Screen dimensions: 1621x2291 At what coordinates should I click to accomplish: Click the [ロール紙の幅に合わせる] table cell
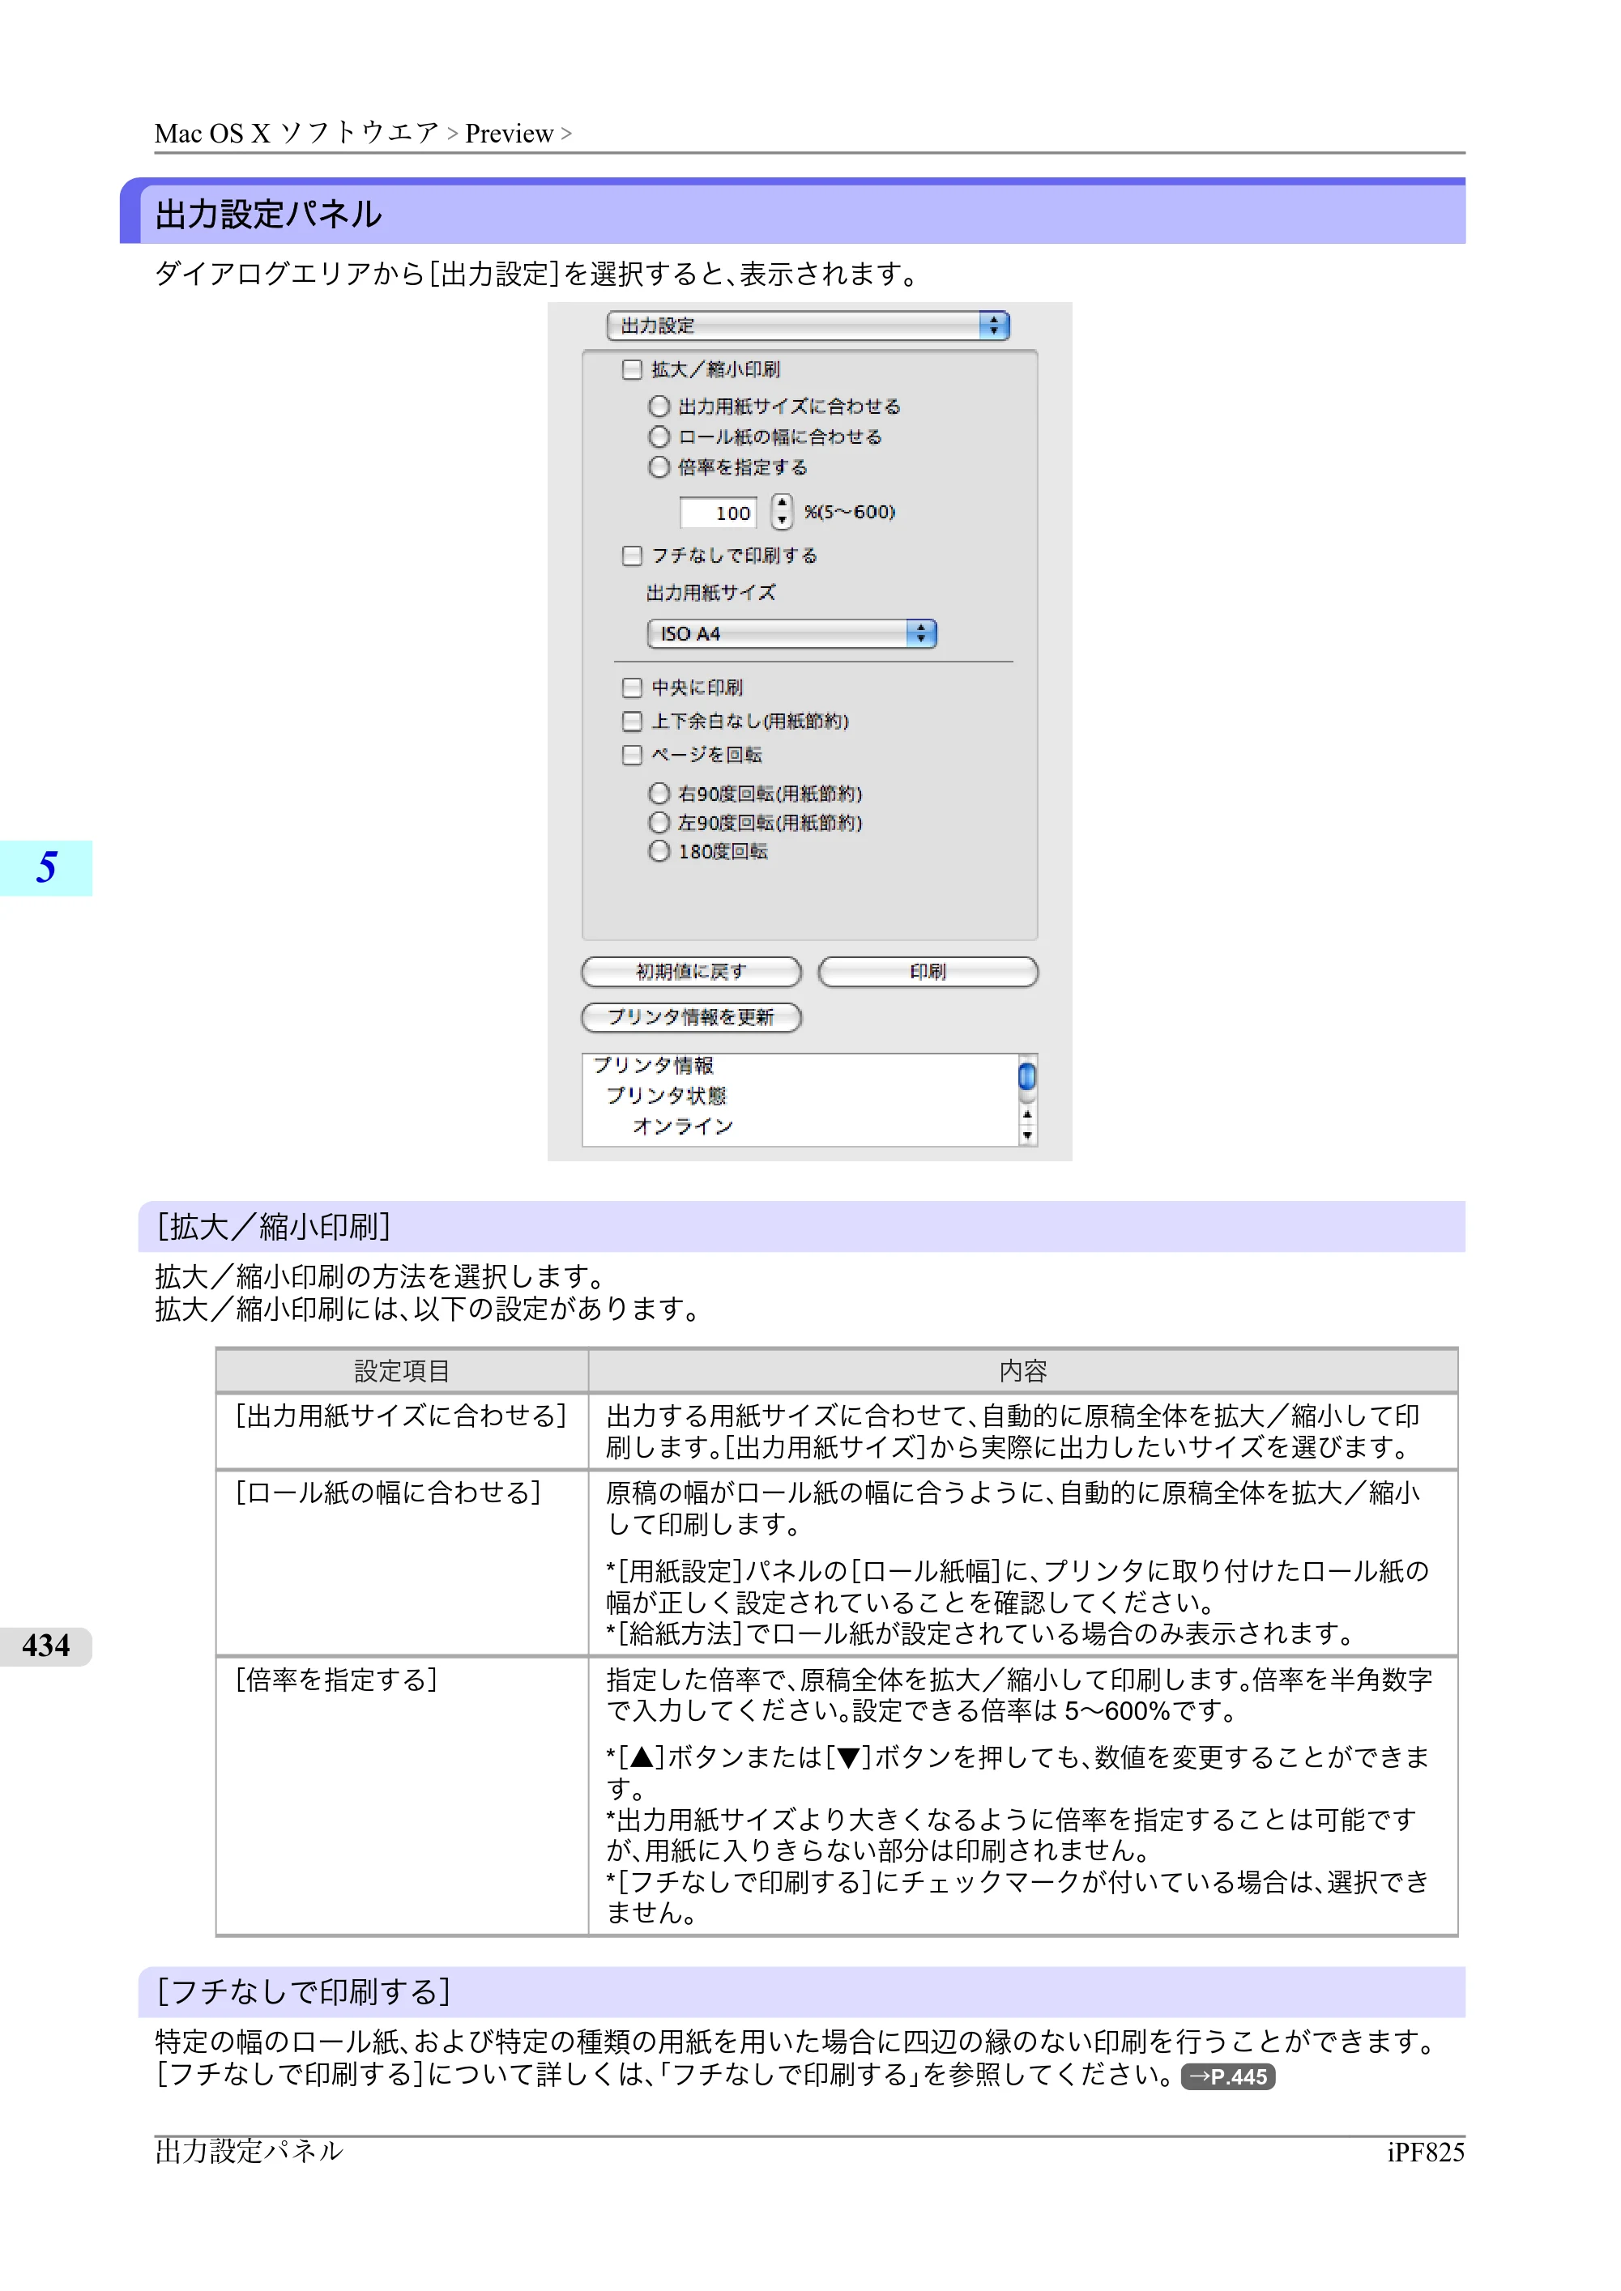pos(403,1564)
